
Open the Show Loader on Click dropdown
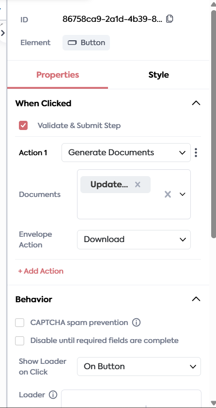[x=139, y=367]
